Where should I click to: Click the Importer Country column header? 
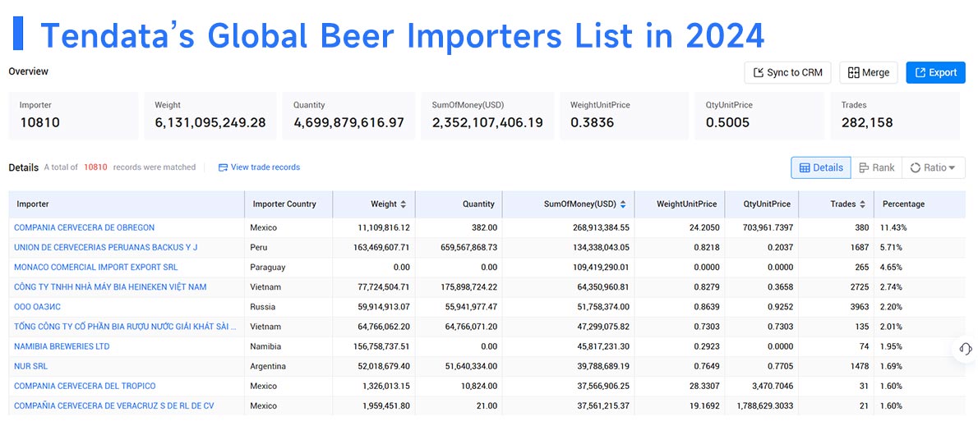[x=288, y=204]
